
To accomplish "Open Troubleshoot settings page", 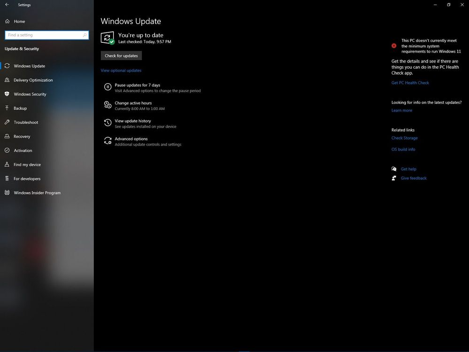I will pyautogui.click(x=26, y=122).
